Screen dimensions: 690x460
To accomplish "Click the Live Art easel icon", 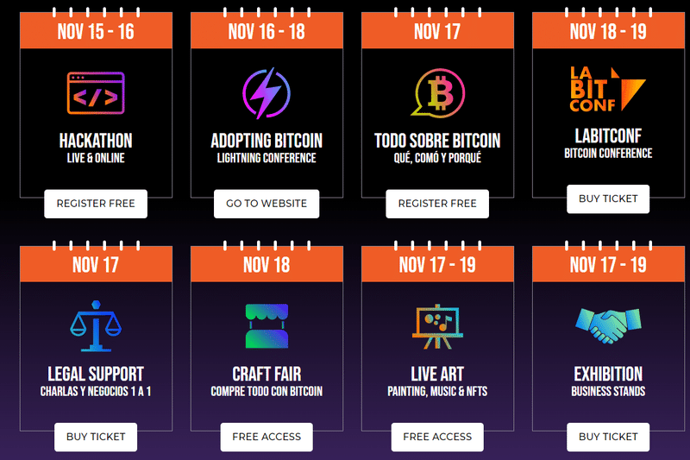I will point(437,326).
